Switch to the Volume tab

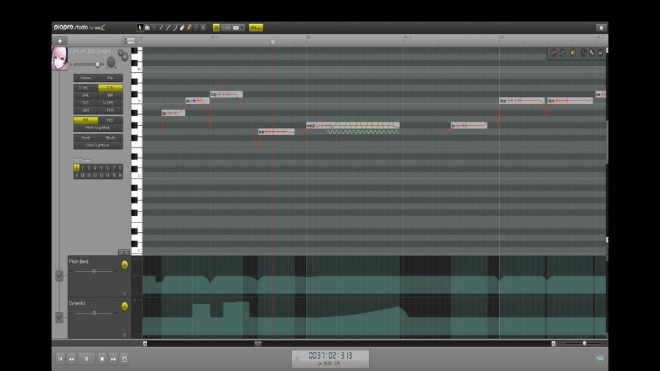85,78
